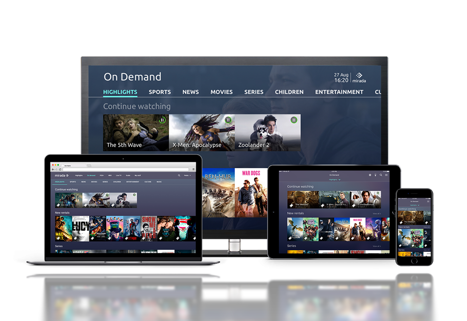Open Live TV in the laptop top navigation
The width and height of the screenshot is (467, 321).
119,175
